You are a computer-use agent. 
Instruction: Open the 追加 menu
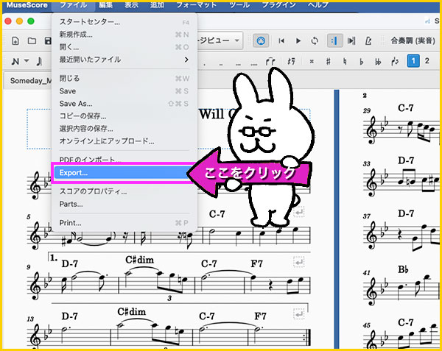click(157, 5)
